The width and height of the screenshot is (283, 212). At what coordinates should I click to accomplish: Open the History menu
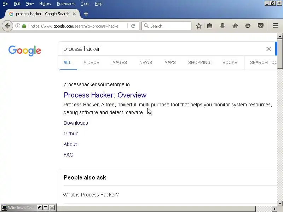click(45, 4)
